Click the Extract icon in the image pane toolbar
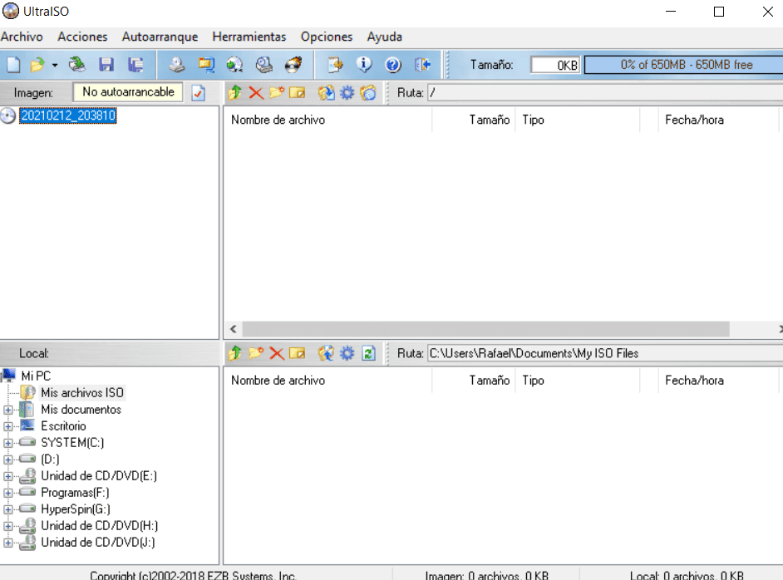The image size is (783, 580). pos(327,92)
